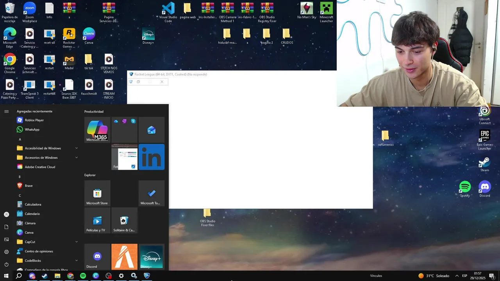Image resolution: width=500 pixels, height=281 pixels.
Task: Select Ubisoft Connect desktop shortcut
Action: (x=485, y=115)
